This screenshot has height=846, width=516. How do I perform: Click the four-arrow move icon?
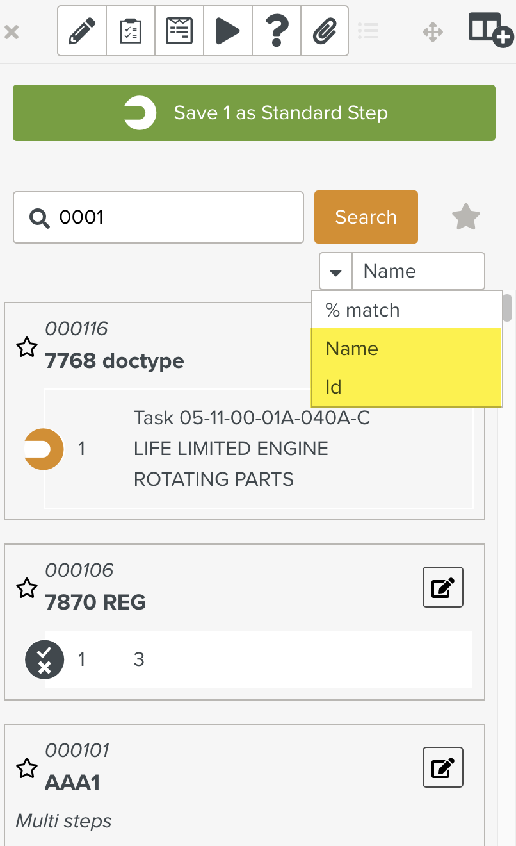tap(433, 31)
